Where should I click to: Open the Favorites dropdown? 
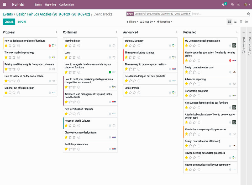165,22
